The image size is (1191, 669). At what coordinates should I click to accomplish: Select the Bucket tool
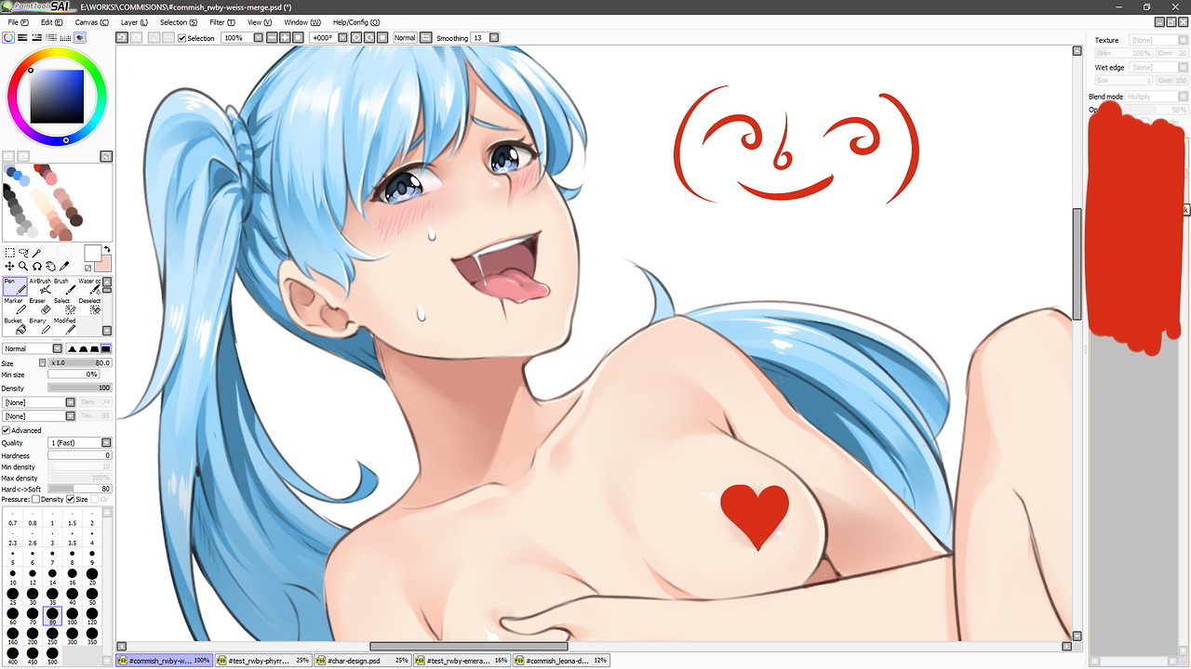[x=15, y=326]
